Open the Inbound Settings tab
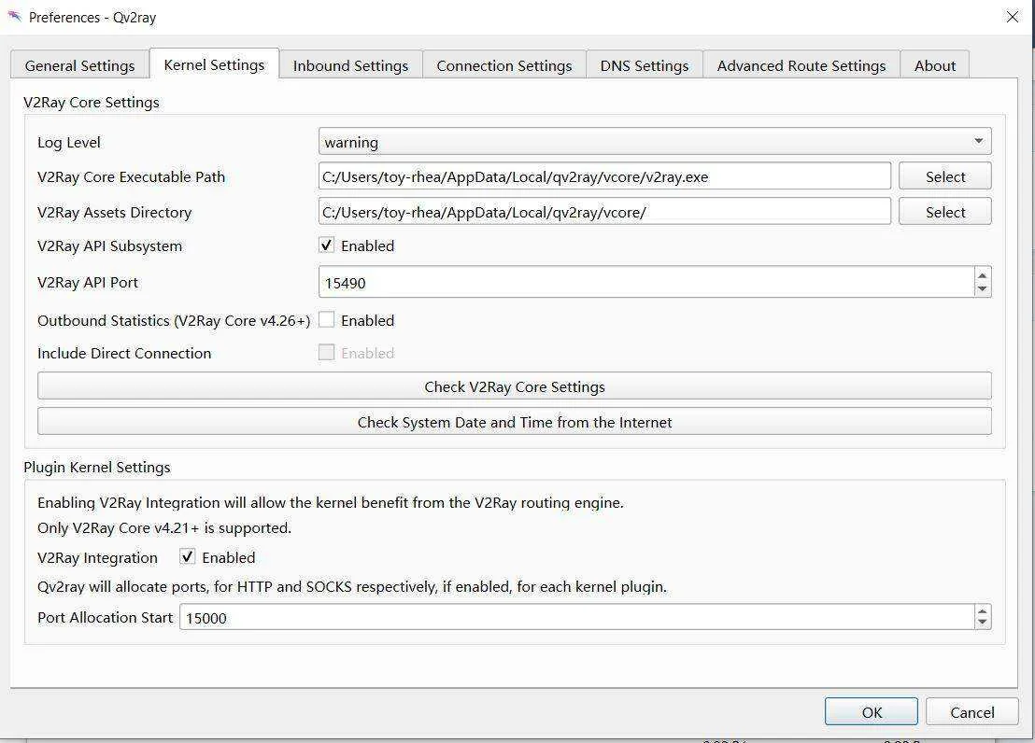Screen dimensions: 1035x743 coord(350,65)
